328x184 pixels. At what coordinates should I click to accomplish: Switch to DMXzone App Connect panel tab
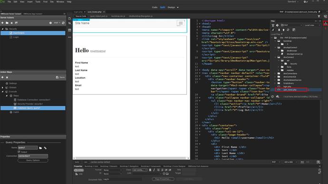tap(33, 14)
